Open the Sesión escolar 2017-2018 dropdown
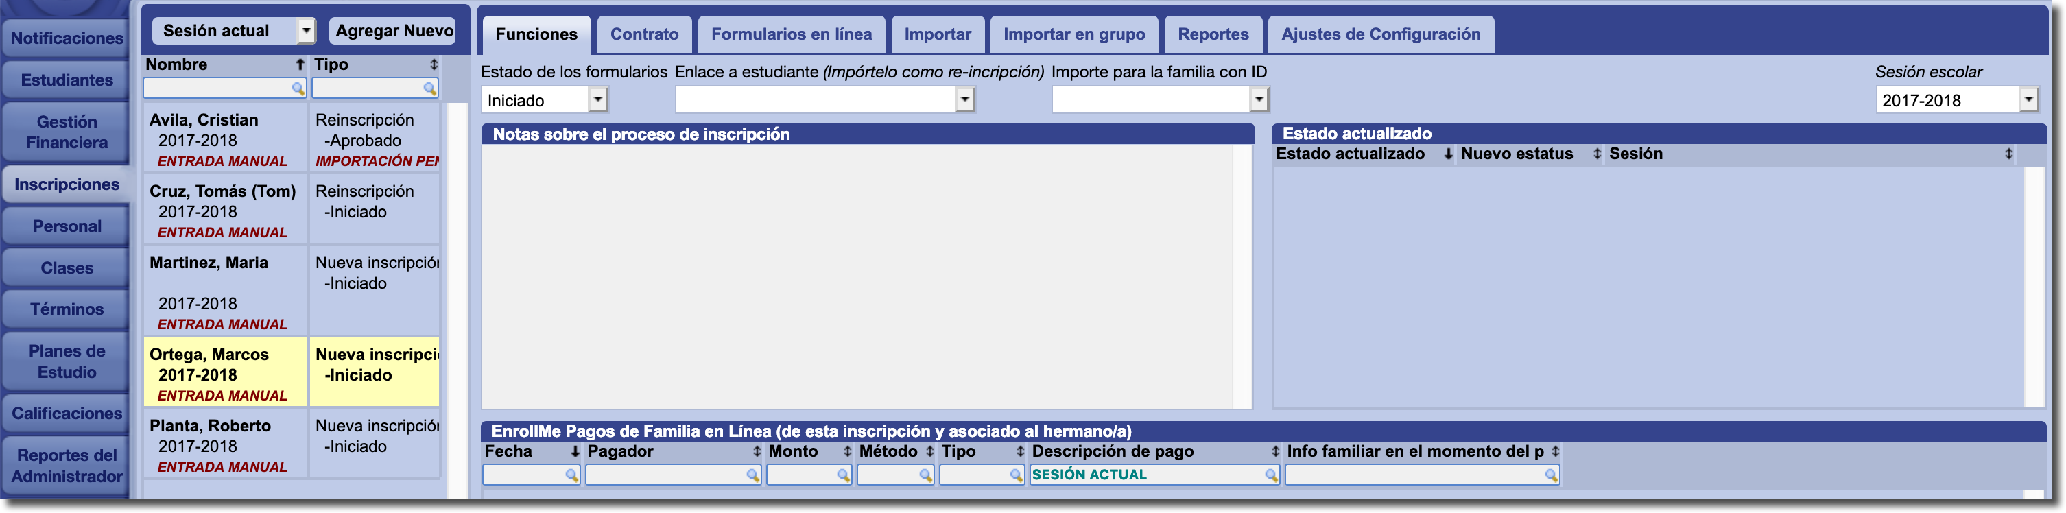 2028,100
